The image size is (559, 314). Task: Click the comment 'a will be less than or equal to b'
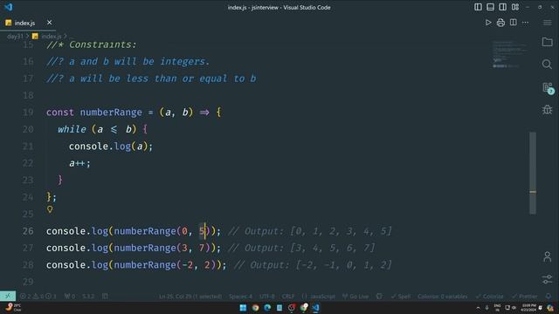151,78
